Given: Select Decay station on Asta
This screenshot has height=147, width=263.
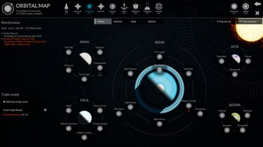Looking at the screenshot, I should click(x=248, y=61).
